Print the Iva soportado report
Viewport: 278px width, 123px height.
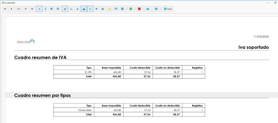click(x=103, y=9)
